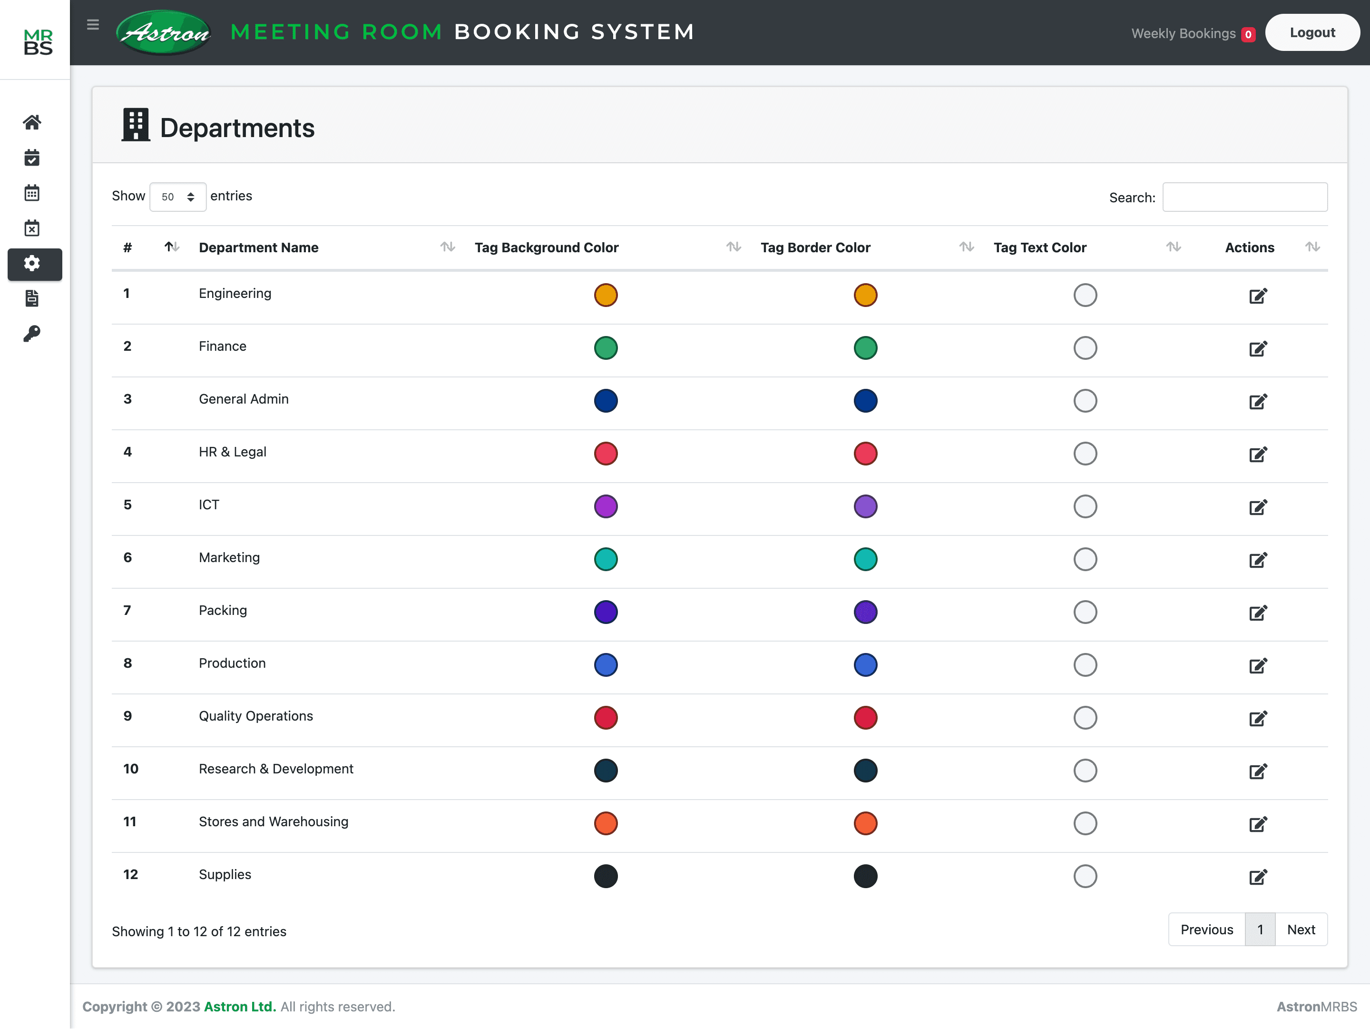Open the home sidebar icon
The height and width of the screenshot is (1029, 1370).
tap(32, 122)
